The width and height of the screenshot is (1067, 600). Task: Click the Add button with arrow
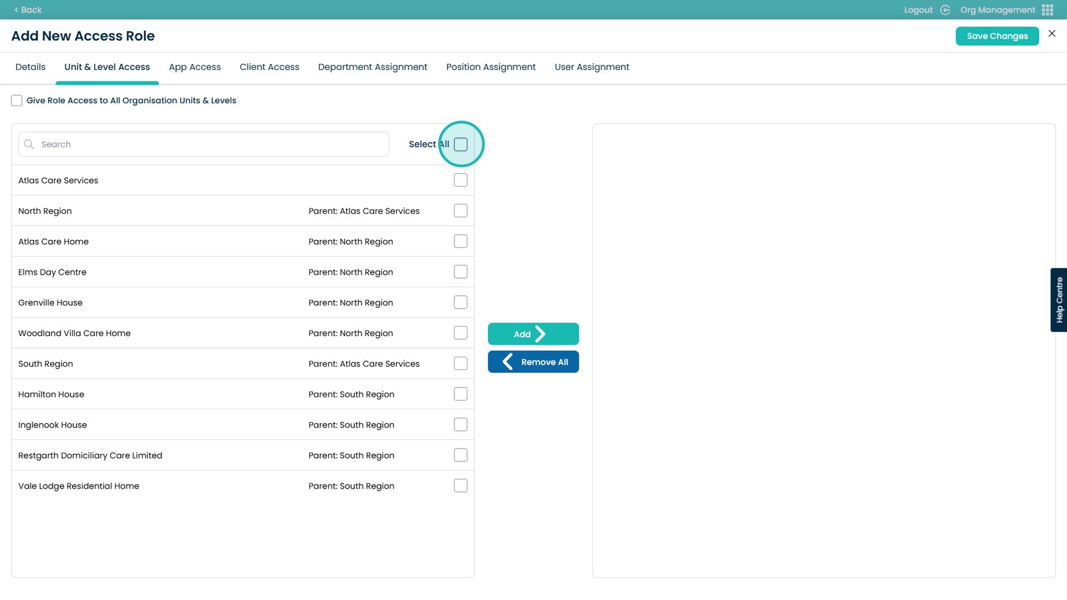click(x=533, y=334)
